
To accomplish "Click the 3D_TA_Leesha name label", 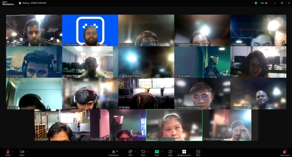I will pos(184,76).
